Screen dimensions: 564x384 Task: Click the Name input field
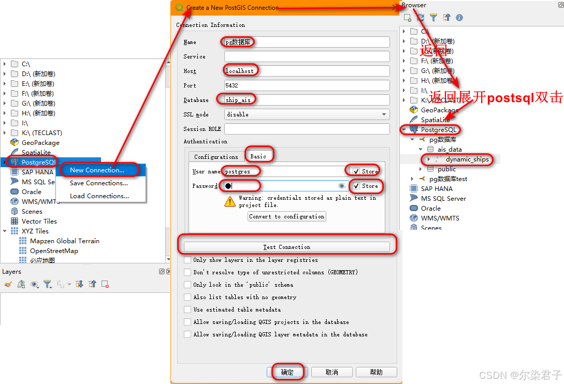[307, 42]
